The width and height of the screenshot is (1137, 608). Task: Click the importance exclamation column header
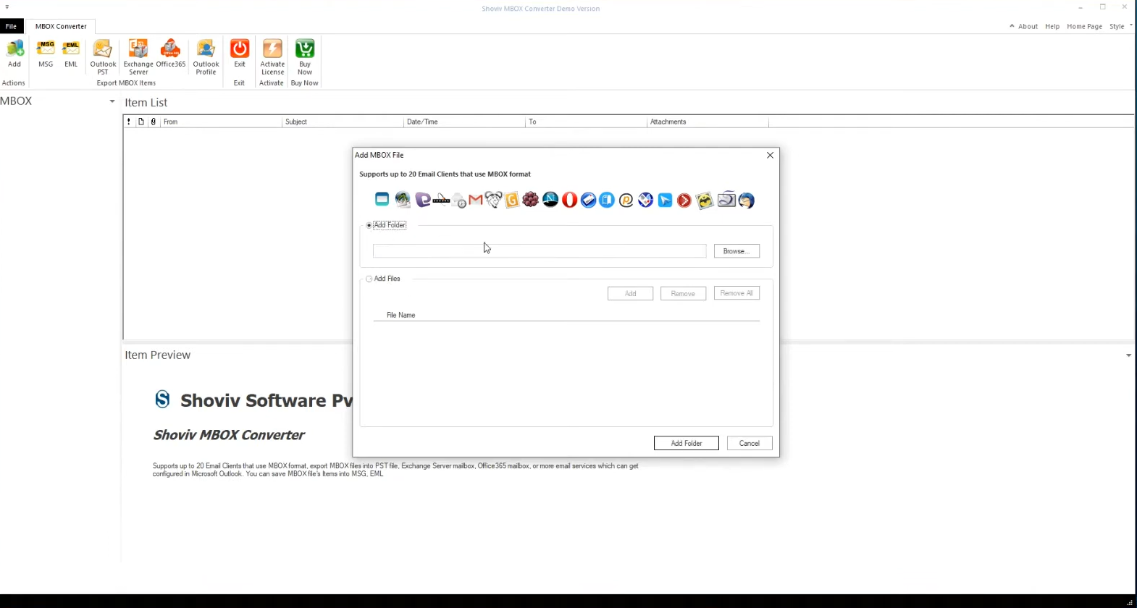129,122
